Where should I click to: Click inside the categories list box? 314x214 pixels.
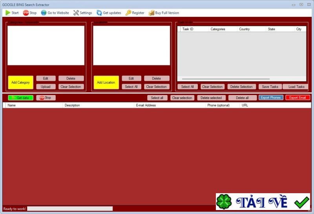click(46, 46)
